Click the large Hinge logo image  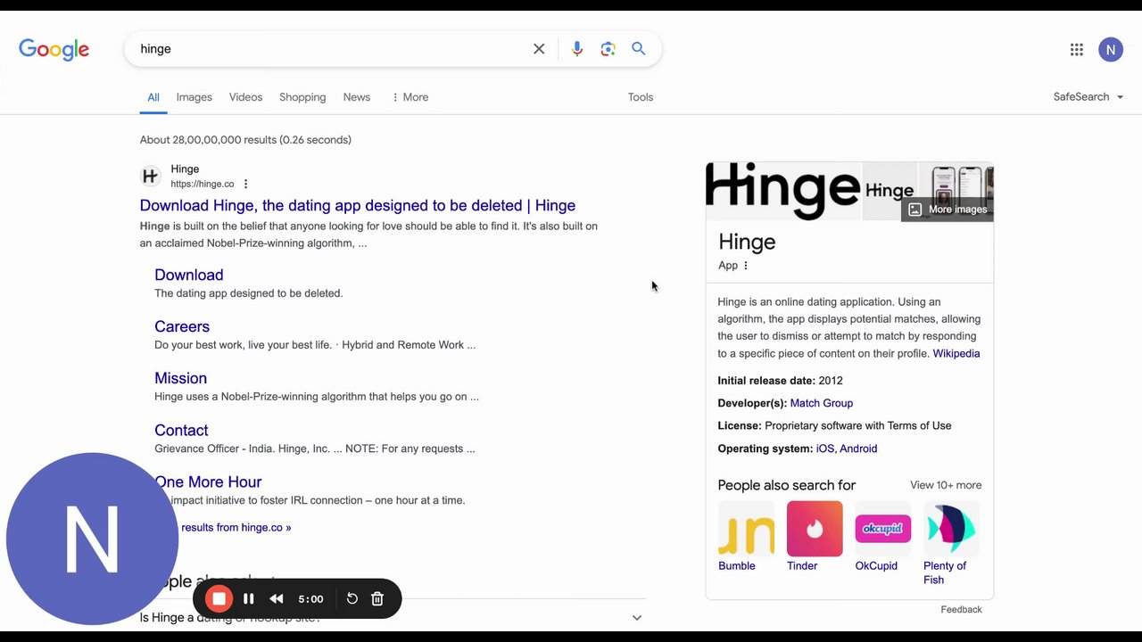[x=783, y=191]
